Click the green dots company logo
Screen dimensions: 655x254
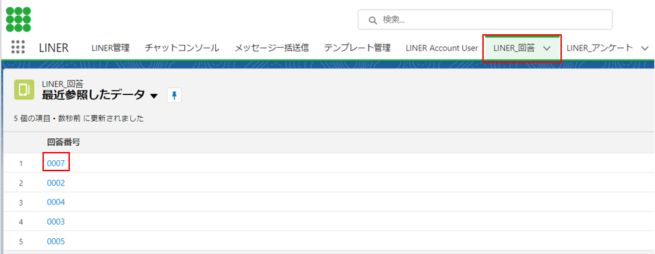[18, 20]
